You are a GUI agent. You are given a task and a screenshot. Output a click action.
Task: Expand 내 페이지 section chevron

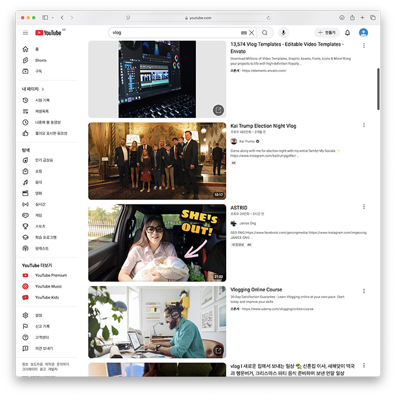tap(43, 89)
